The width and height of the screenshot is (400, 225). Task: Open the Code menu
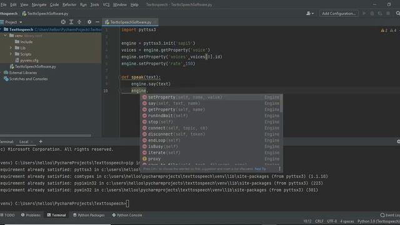(x=54, y=4)
